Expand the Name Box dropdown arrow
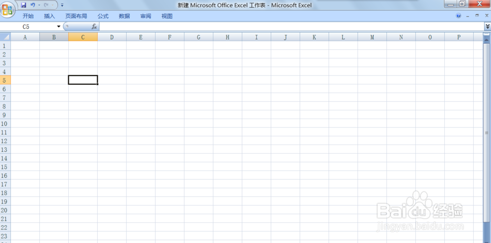This screenshot has height=243, width=491. tap(58, 26)
